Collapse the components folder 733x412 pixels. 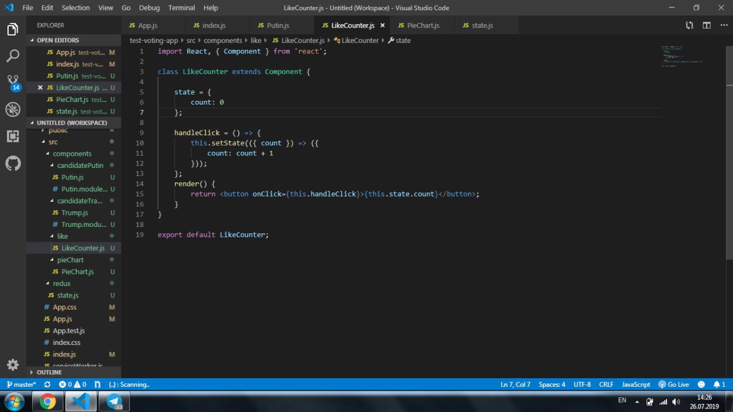[72, 154]
